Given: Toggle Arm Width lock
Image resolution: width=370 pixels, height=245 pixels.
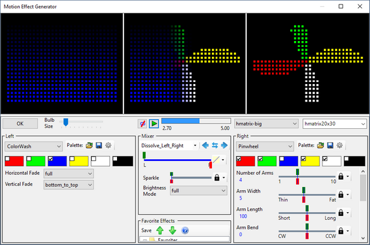Looking at the screenshot, I should pos(341,194).
